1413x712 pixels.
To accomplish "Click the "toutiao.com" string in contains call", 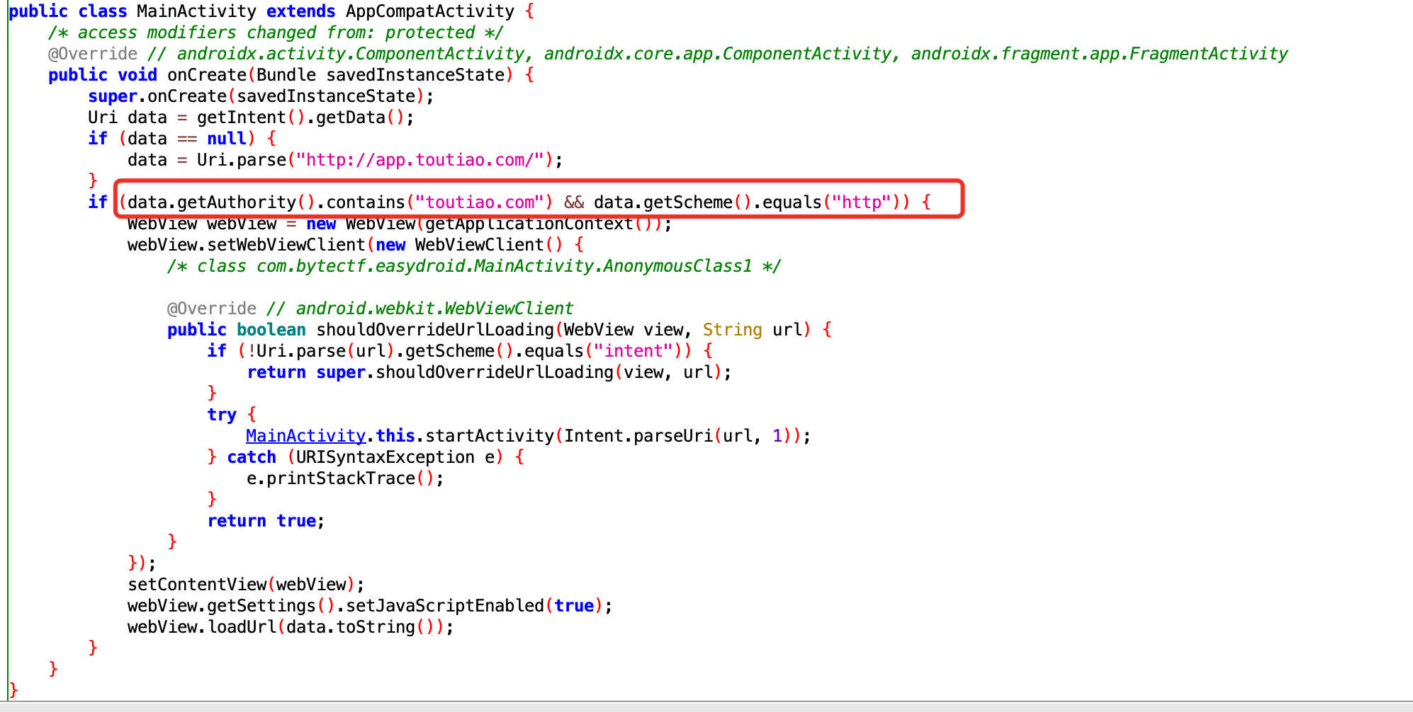I will (x=479, y=202).
